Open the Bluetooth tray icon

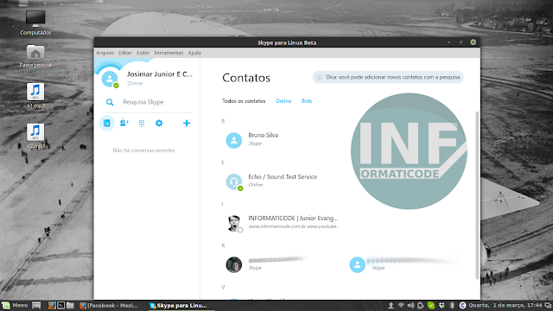tap(452, 305)
